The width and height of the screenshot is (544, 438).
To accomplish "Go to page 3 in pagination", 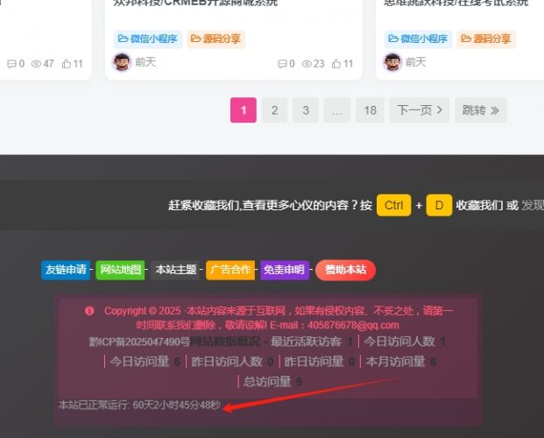I will tap(305, 109).
